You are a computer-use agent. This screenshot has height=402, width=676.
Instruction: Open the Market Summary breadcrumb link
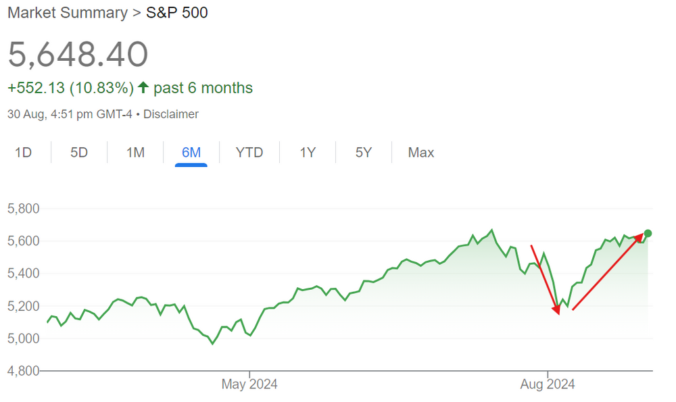click(67, 13)
